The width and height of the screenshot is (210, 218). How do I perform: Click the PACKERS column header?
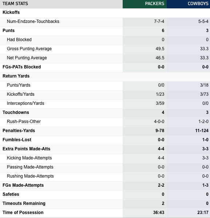coord(155,4)
